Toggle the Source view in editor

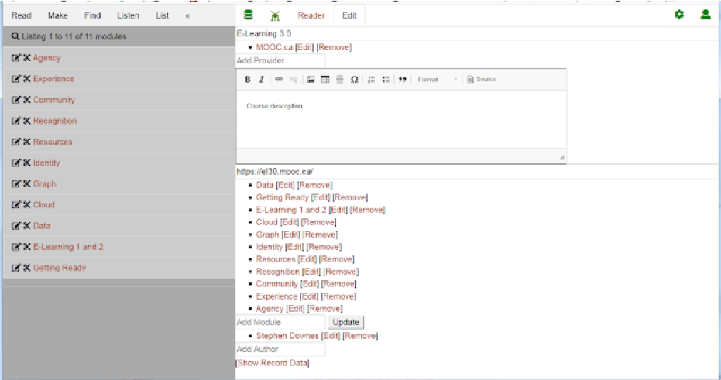[482, 80]
